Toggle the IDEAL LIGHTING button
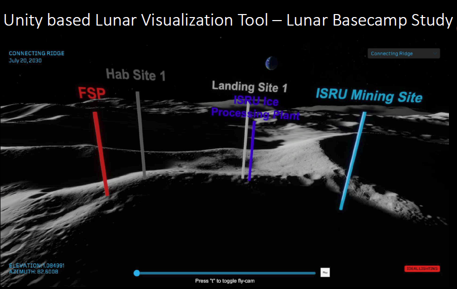The height and width of the screenshot is (289, 457). click(421, 269)
